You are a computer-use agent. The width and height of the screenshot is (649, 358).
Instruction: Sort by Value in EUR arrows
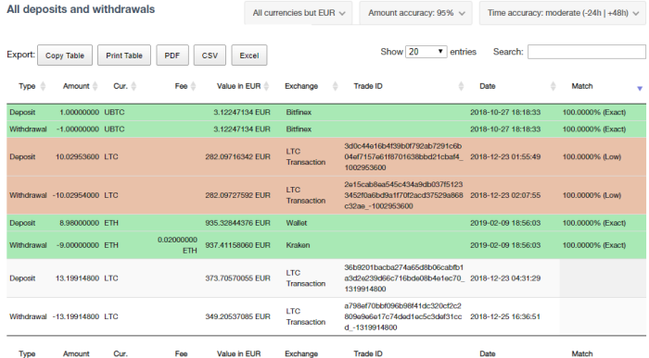[x=267, y=86]
